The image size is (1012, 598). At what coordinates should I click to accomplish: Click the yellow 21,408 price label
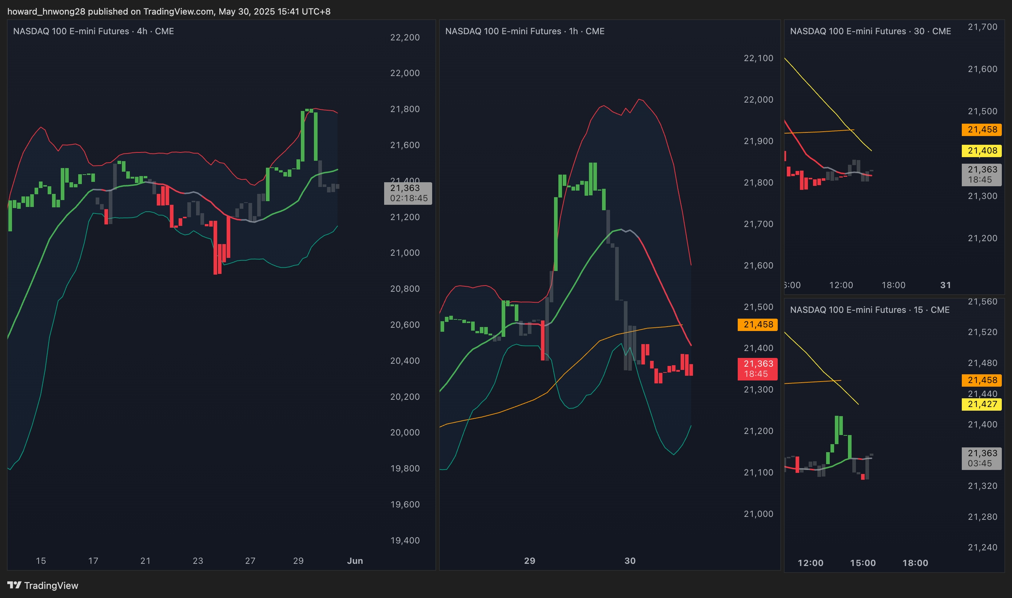[x=982, y=150]
